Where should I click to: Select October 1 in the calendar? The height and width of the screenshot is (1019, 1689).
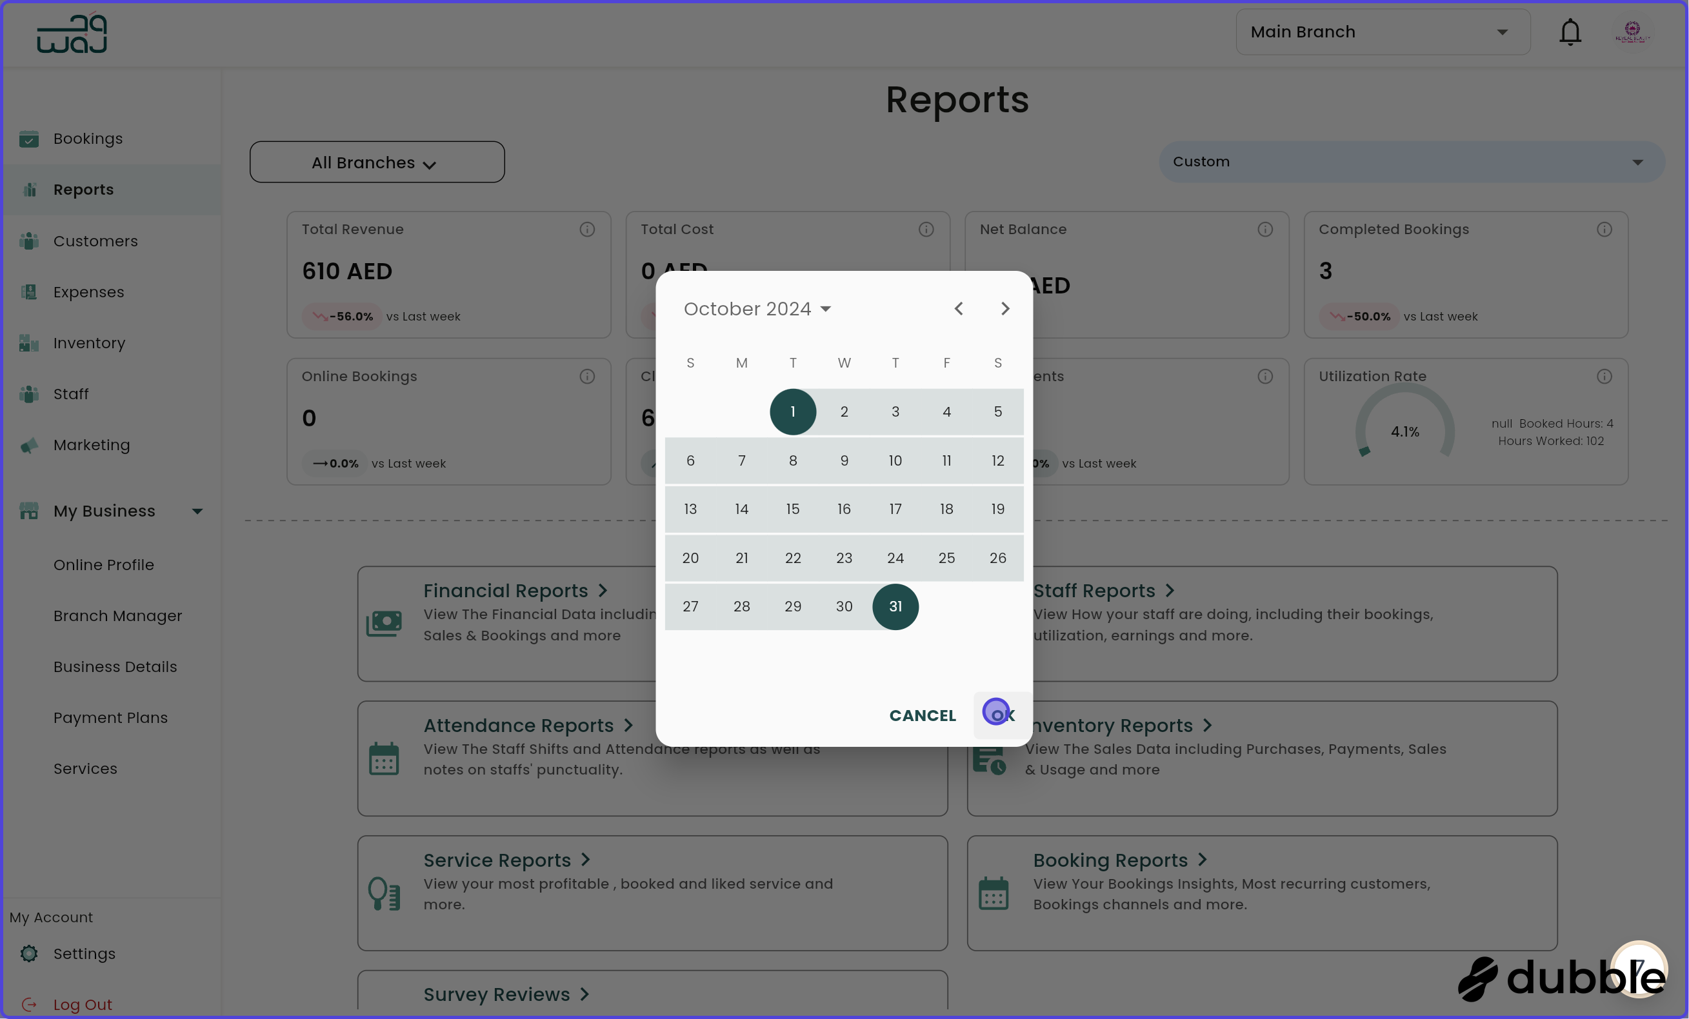coord(792,411)
